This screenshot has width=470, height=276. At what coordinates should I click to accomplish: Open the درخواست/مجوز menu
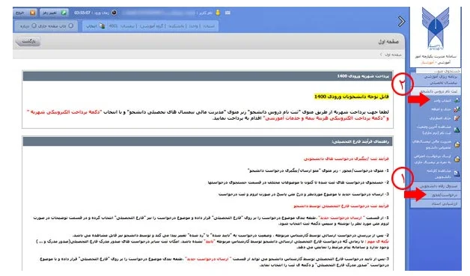(436, 194)
